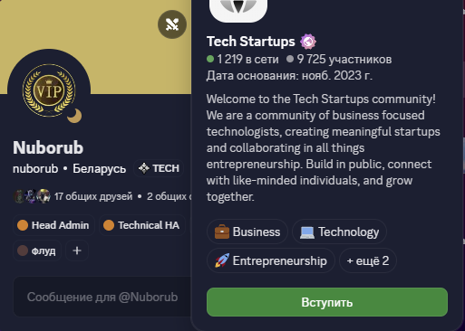Viewport: 465px width, 331px height.
Task: Click the green Вступить join button
Action: click(x=327, y=302)
